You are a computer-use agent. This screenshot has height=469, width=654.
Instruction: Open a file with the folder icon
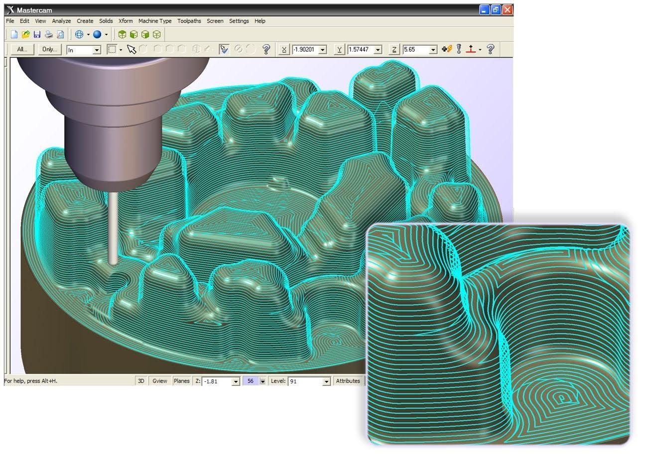(25, 34)
